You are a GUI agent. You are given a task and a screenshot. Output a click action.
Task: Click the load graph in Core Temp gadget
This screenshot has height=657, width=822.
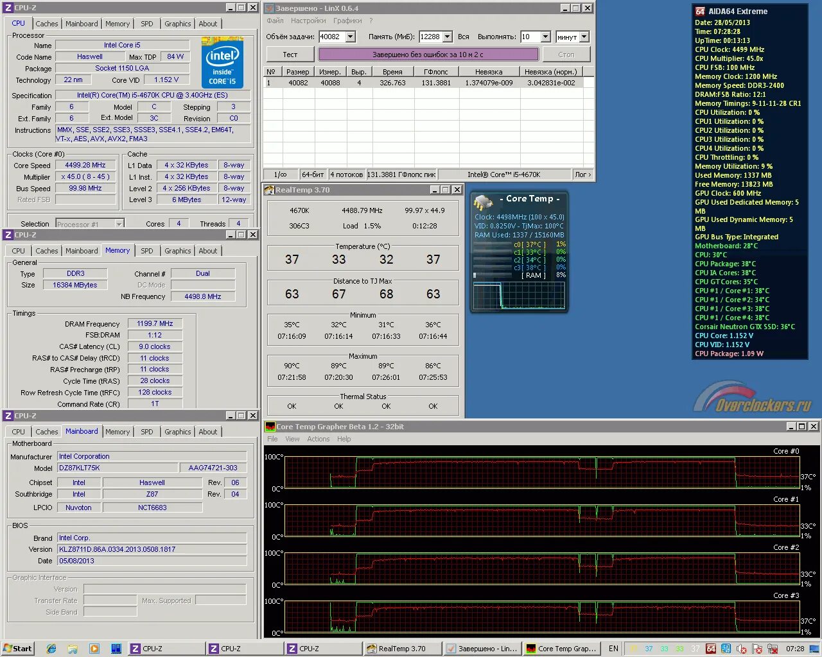[519, 296]
